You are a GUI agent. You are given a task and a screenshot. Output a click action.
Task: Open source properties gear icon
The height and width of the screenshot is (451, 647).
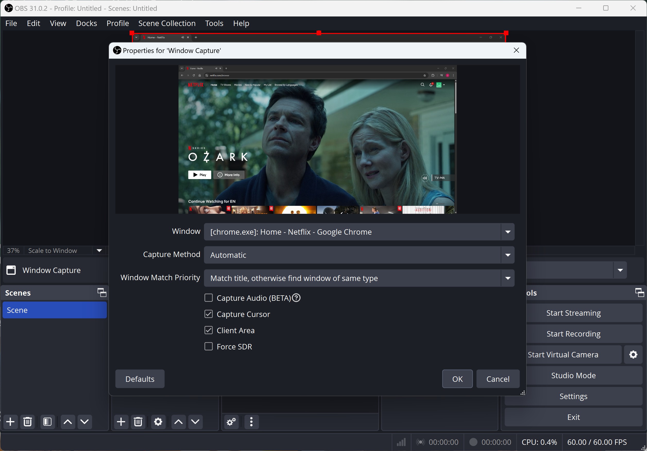(158, 421)
